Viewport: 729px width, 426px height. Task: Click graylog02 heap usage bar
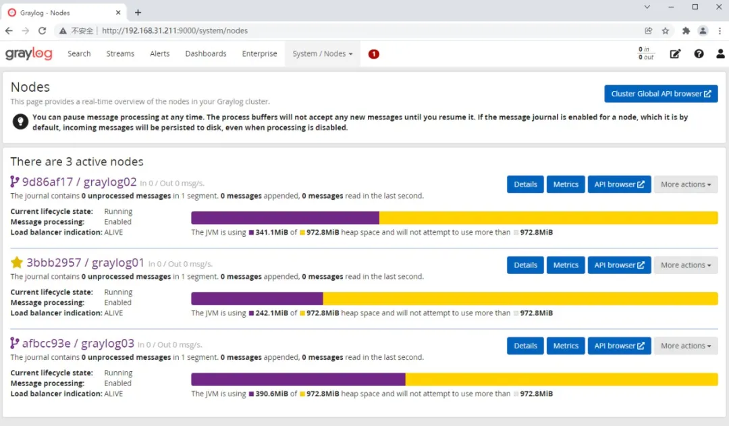(x=454, y=217)
